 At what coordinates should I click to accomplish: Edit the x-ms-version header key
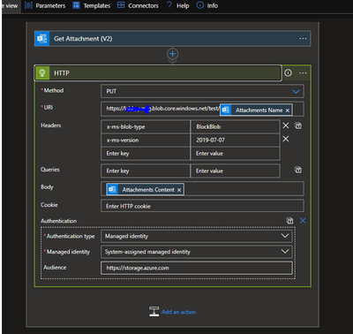tap(146, 140)
